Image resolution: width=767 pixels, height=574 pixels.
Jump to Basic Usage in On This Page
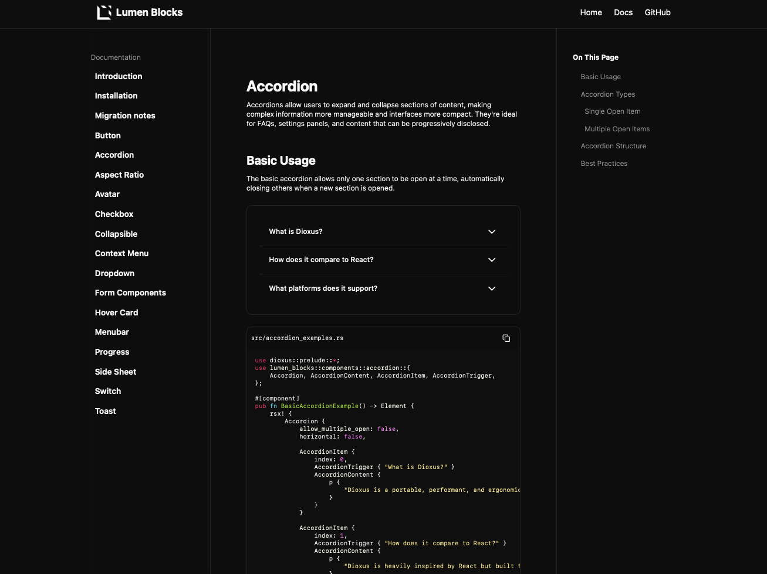click(x=600, y=77)
